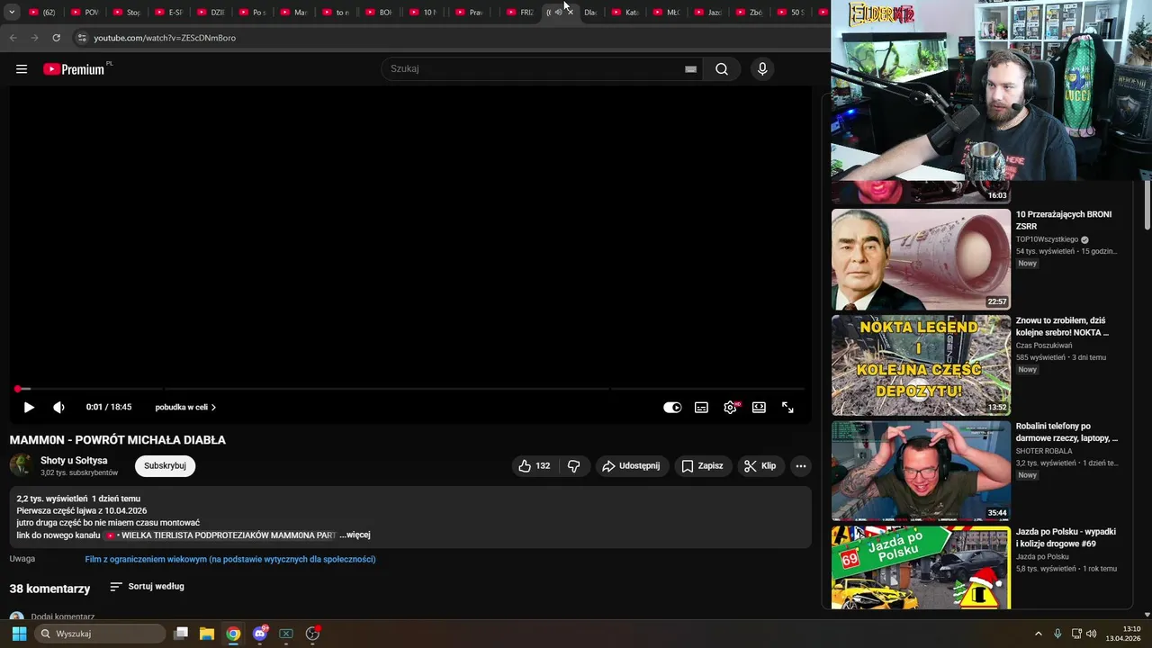Show hidden system tray icons
The width and height of the screenshot is (1152, 648).
[1038, 634]
